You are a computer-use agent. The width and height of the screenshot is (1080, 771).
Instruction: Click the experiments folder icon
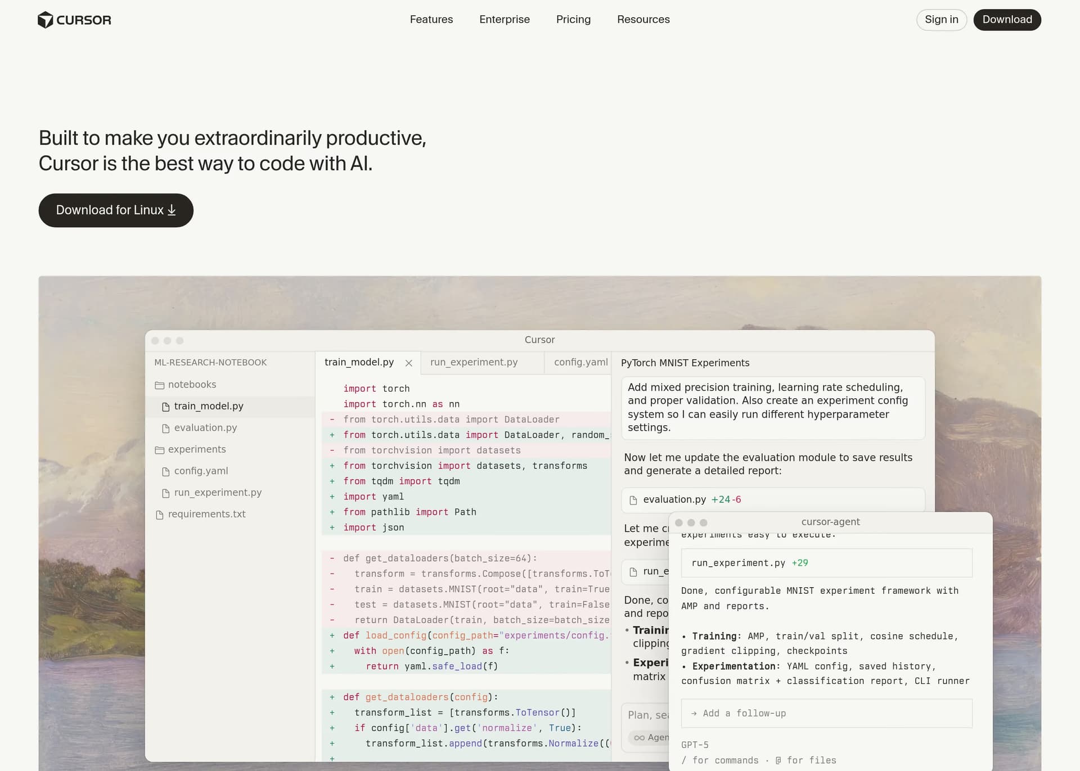click(159, 450)
